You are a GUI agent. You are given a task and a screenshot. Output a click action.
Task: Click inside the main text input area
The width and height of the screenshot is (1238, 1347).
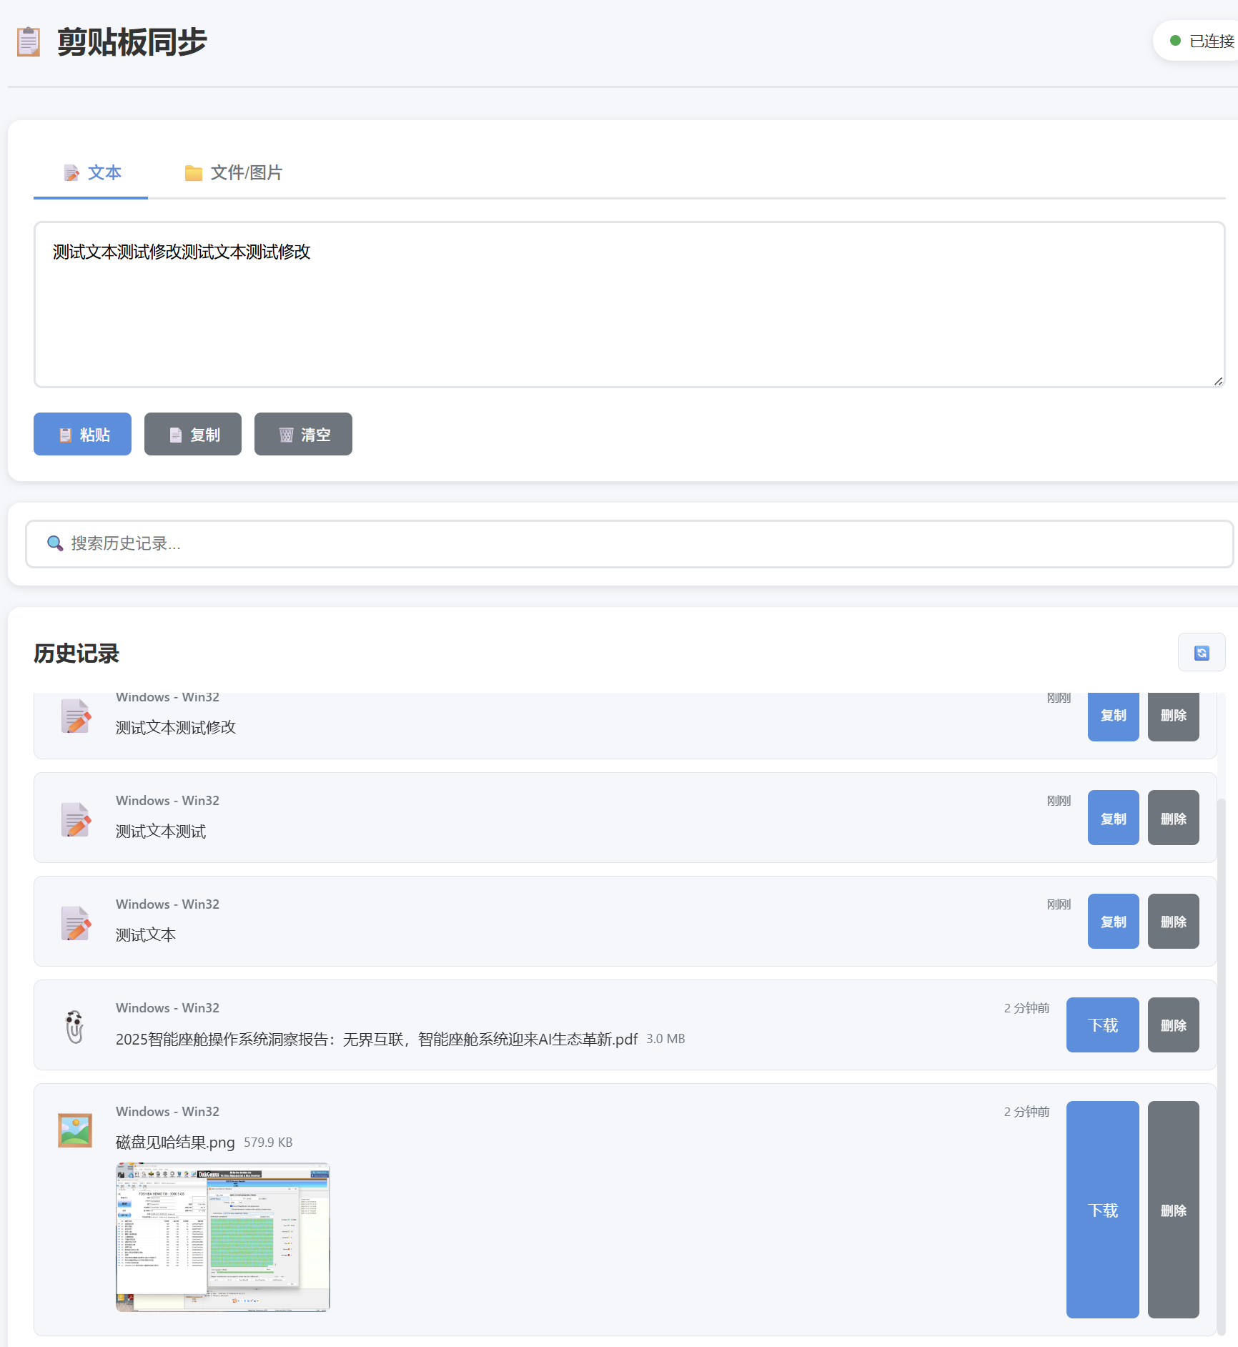click(629, 315)
